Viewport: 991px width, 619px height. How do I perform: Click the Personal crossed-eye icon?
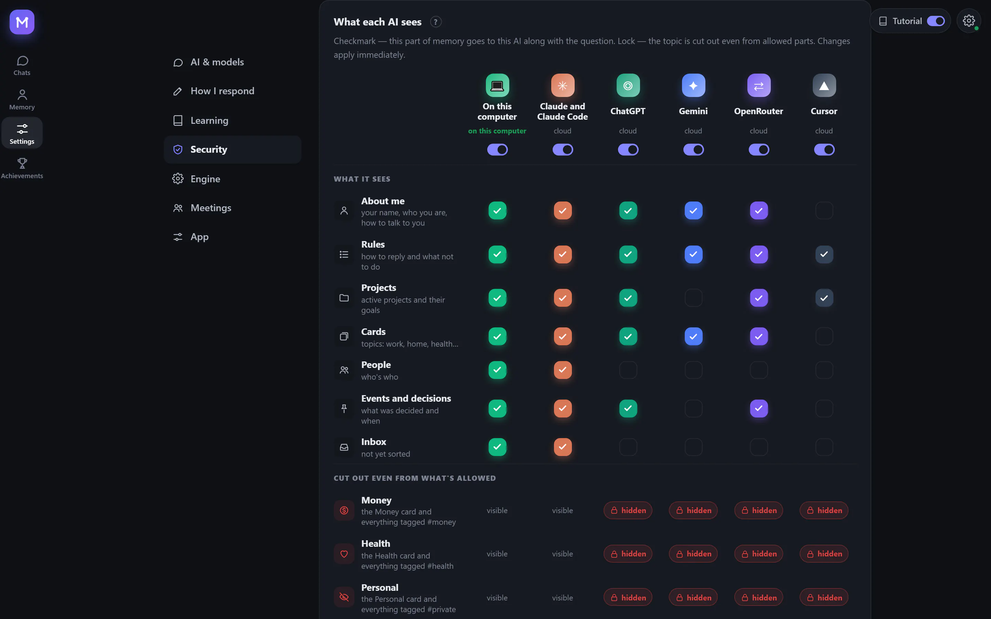point(344,597)
